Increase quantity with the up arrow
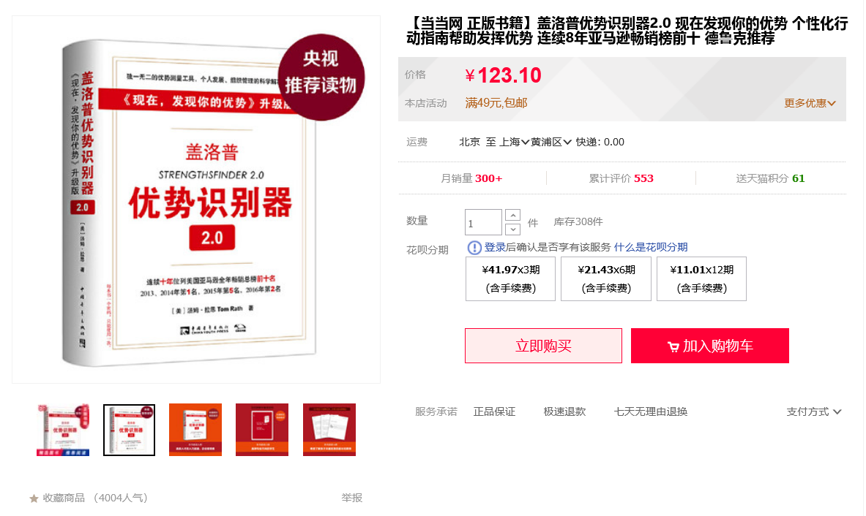This screenshot has height=516, width=866. pyautogui.click(x=512, y=215)
